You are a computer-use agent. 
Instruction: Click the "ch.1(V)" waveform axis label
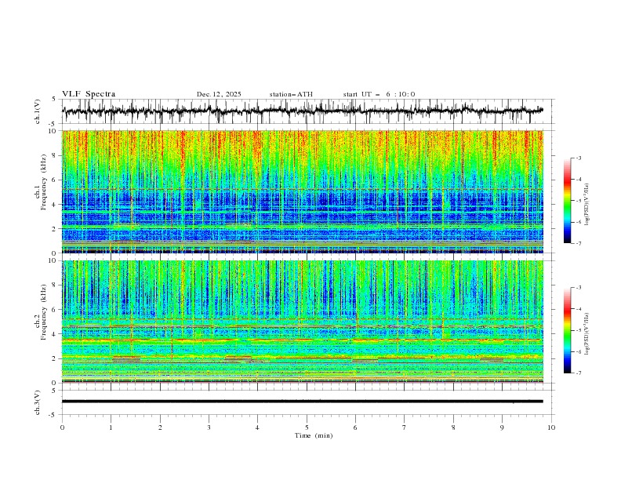(x=38, y=111)
